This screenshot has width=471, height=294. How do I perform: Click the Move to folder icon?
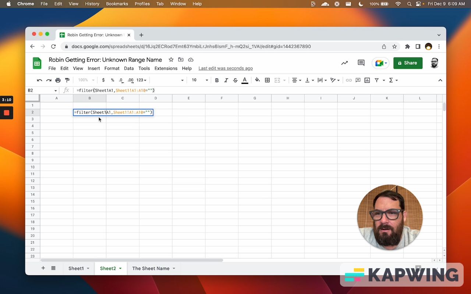tap(181, 60)
